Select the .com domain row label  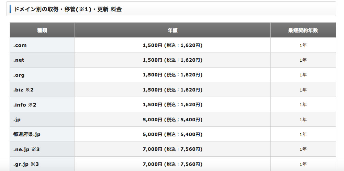pyautogui.click(x=42, y=45)
